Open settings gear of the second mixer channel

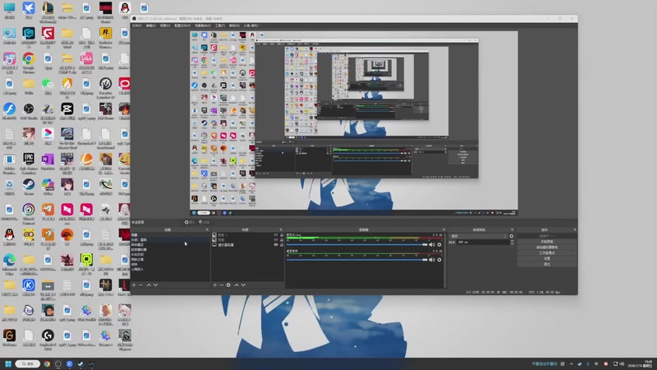click(439, 260)
